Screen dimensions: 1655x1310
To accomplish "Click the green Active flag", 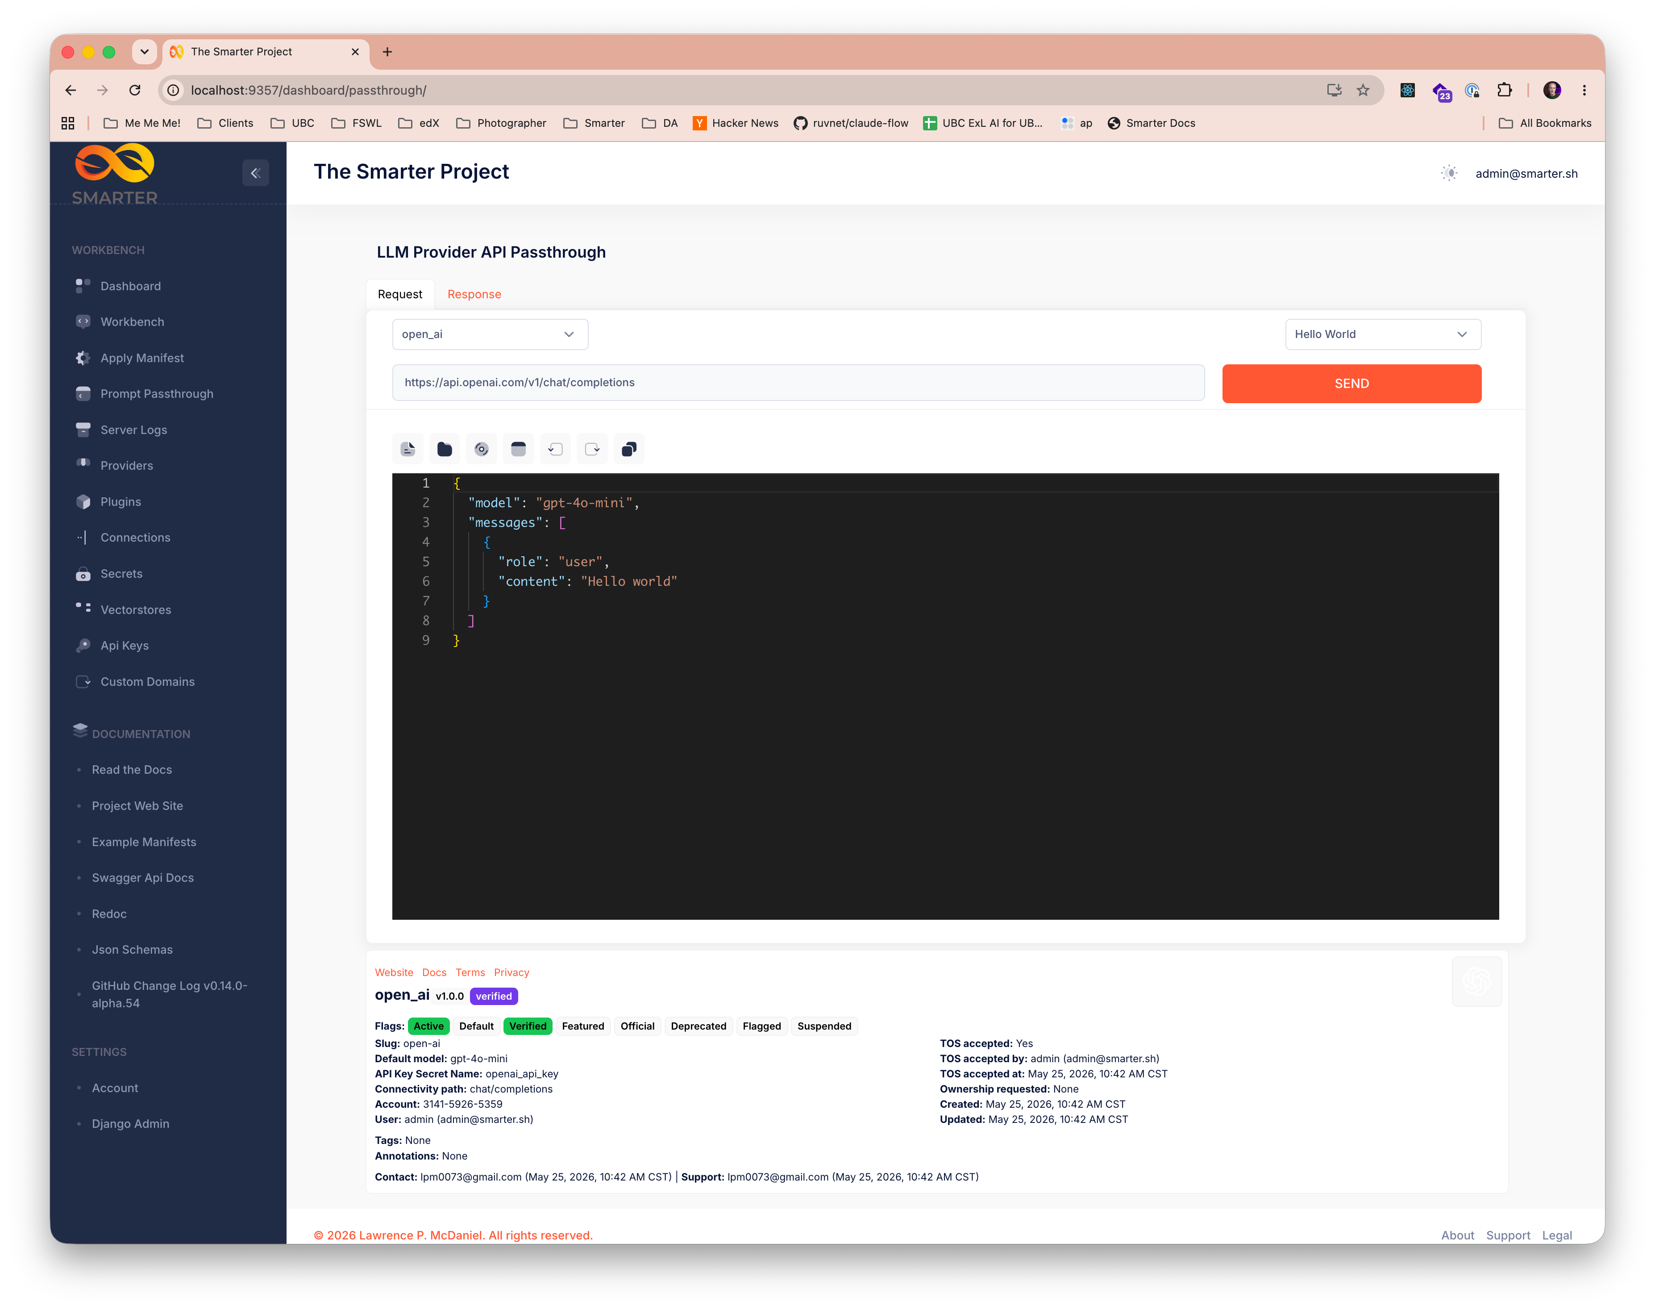I will [428, 1026].
